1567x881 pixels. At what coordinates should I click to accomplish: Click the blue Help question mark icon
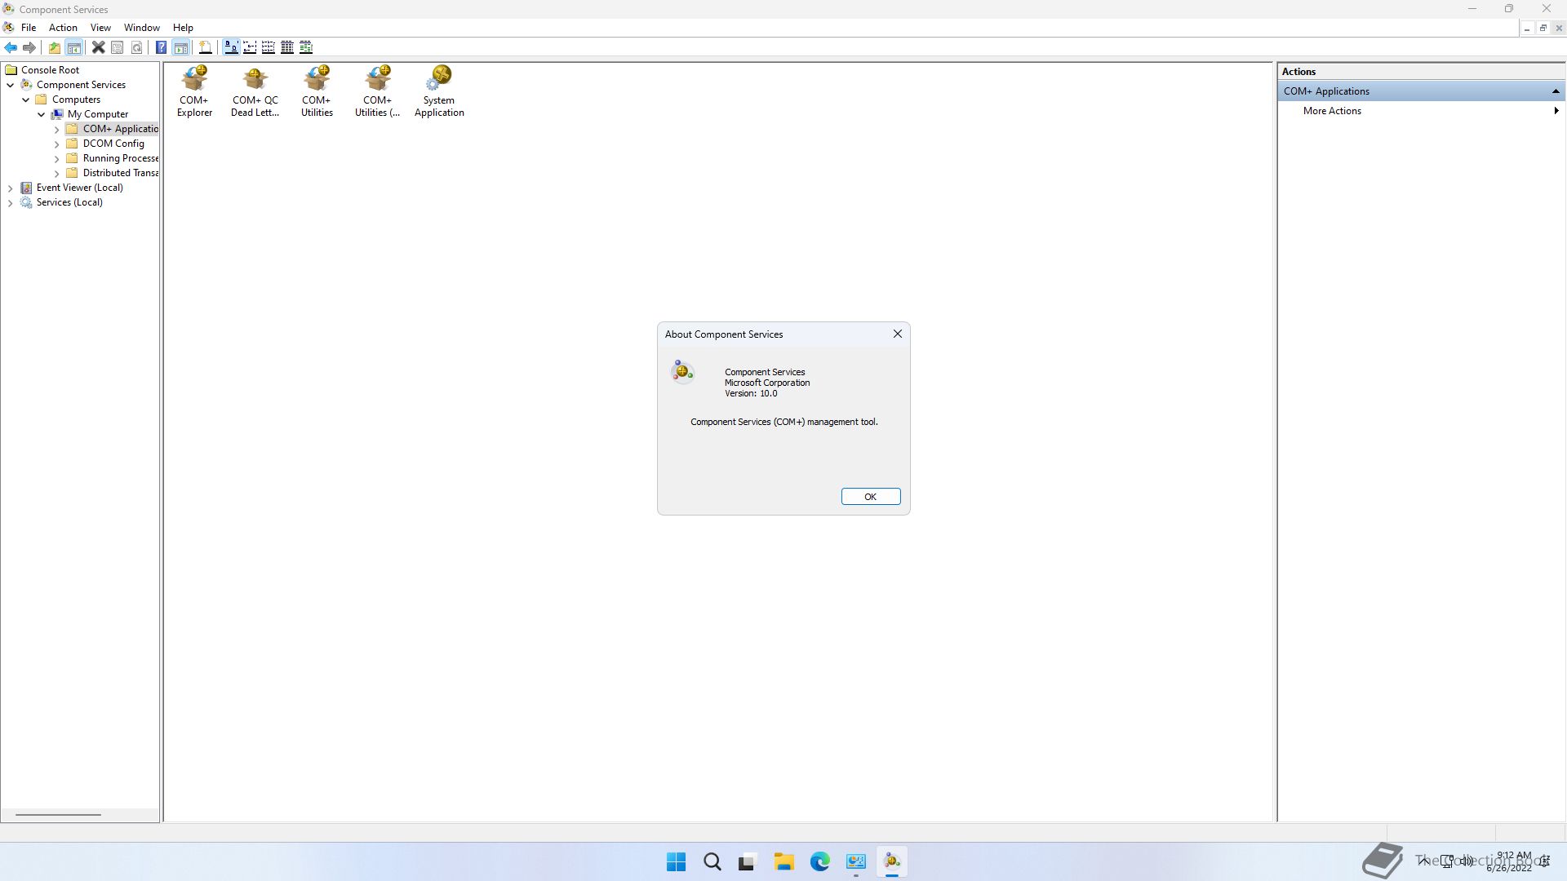click(x=161, y=47)
